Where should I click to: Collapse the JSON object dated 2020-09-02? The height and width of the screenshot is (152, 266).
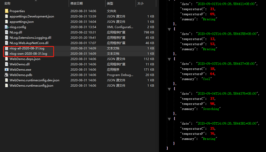169,29
